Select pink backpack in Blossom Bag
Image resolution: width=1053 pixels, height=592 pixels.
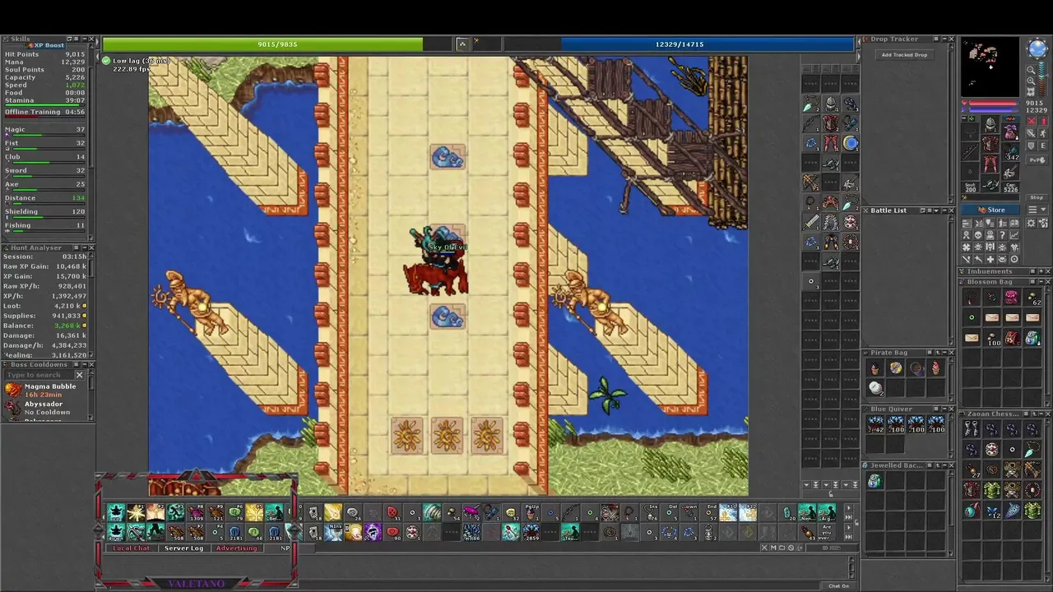[1012, 297]
